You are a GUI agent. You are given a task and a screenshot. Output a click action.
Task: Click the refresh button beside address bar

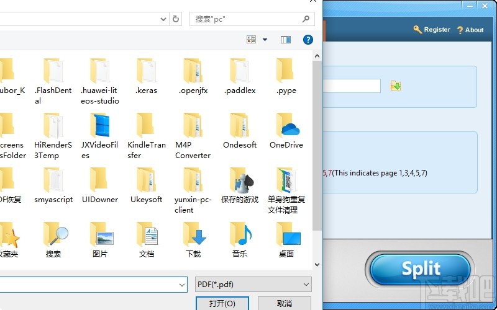176,19
